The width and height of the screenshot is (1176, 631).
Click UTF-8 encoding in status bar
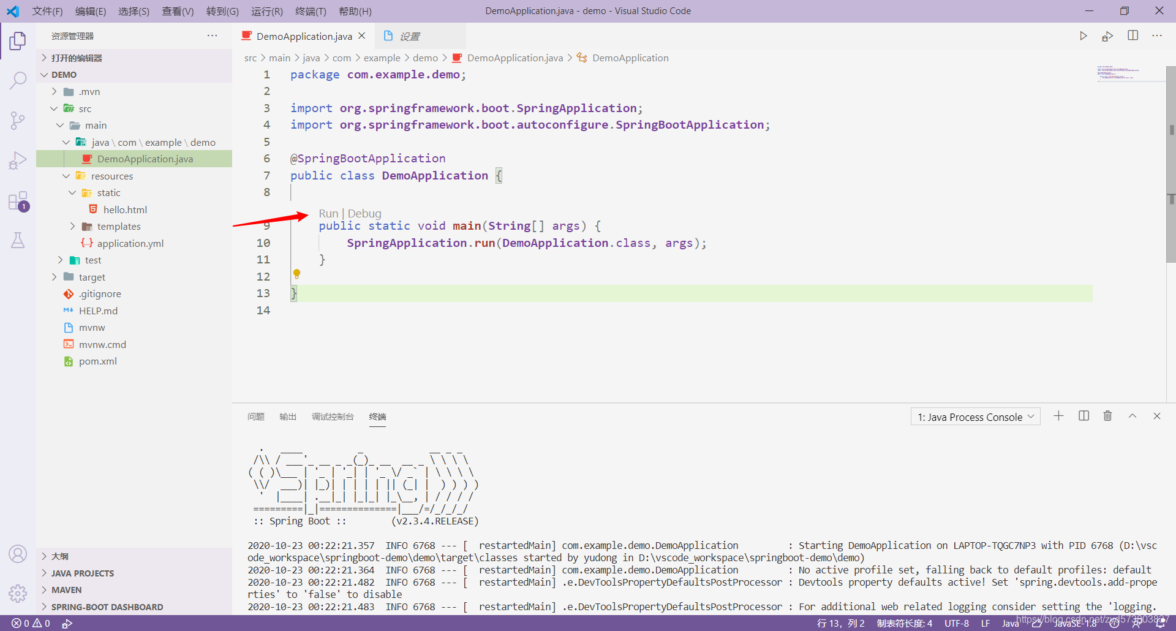coord(957,623)
